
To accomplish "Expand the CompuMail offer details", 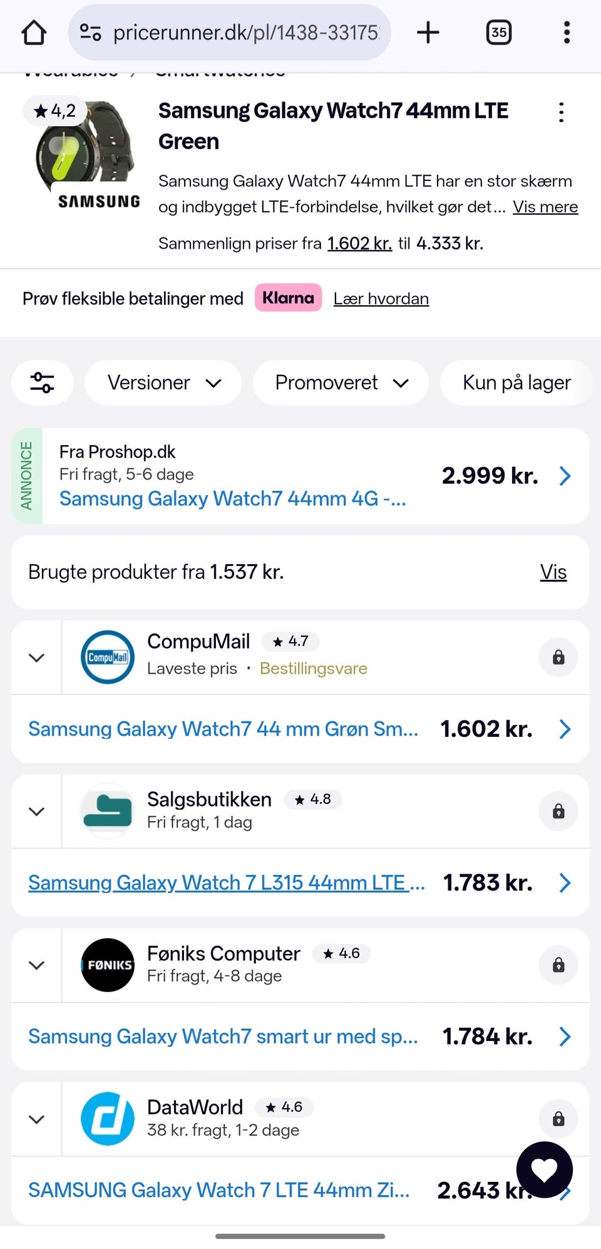I will (37, 657).
